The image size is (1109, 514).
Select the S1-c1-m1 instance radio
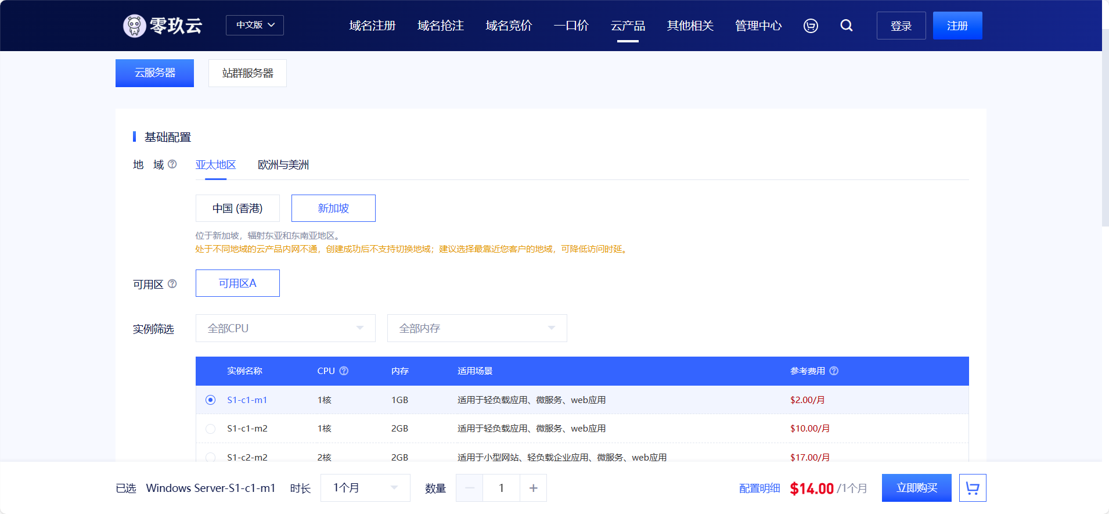(211, 400)
